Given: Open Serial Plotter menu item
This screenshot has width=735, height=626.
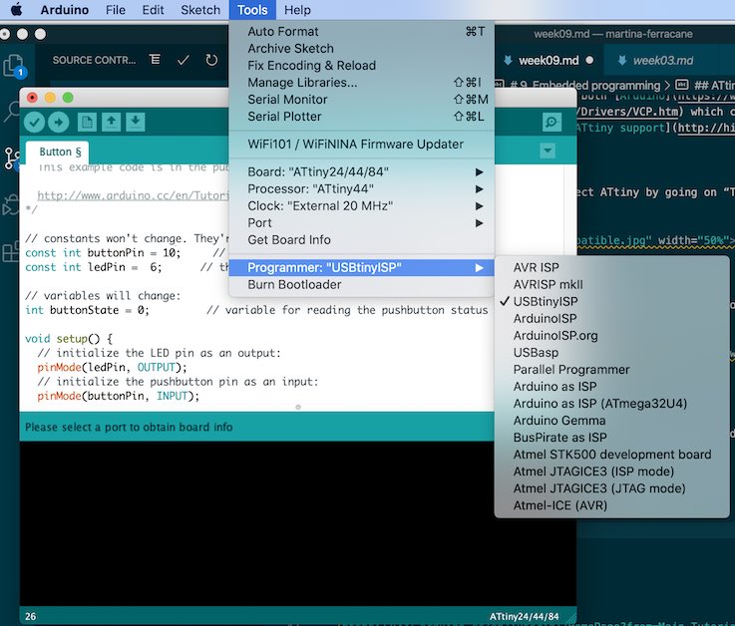Looking at the screenshot, I should coord(361,117).
